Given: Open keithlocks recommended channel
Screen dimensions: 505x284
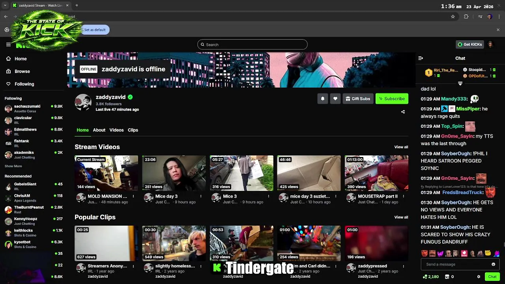Looking at the screenshot, I should 34,233.
